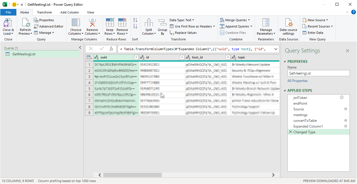
Task: Click Replace Values in the Transform group
Action: pos(183,33)
